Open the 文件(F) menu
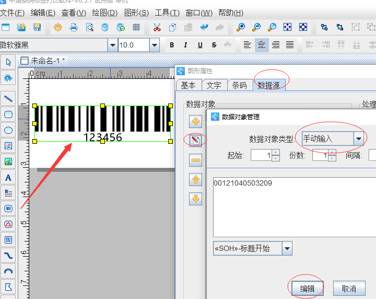Viewport: 376px width, 299px height. 12,13
